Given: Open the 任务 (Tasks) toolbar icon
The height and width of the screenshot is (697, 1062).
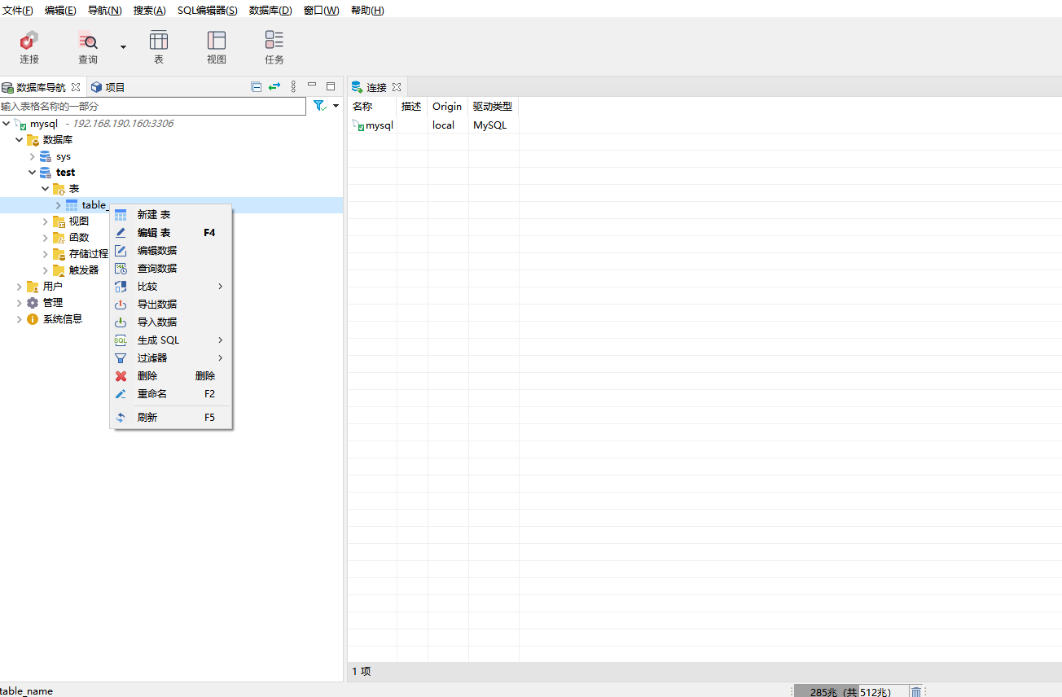Looking at the screenshot, I should tap(274, 47).
